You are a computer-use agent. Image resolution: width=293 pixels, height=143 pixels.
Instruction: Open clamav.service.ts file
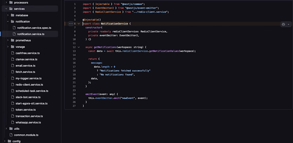[x=27, y=59]
